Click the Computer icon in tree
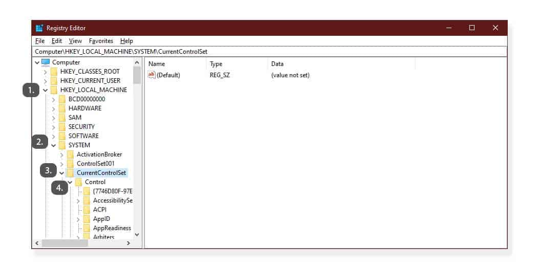The width and height of the screenshot is (539, 269). point(46,62)
